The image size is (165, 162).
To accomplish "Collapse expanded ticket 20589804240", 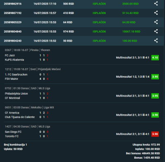I will pyautogui.click(x=82, y=41).
